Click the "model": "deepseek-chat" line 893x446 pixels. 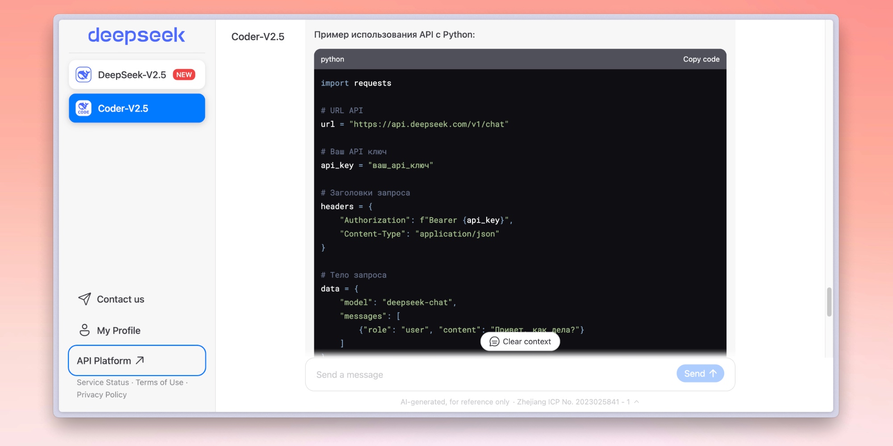[x=398, y=302]
